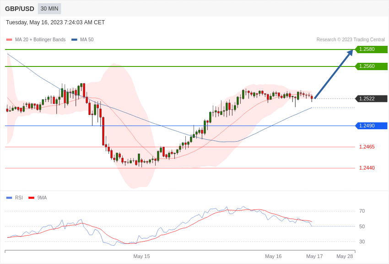Click the MA 20 + Bollinger Bands legend label

pos(40,39)
